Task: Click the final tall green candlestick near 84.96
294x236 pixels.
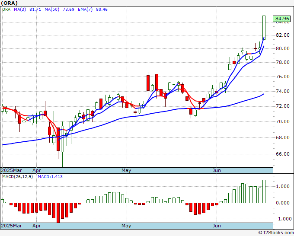Action: pos(264,28)
